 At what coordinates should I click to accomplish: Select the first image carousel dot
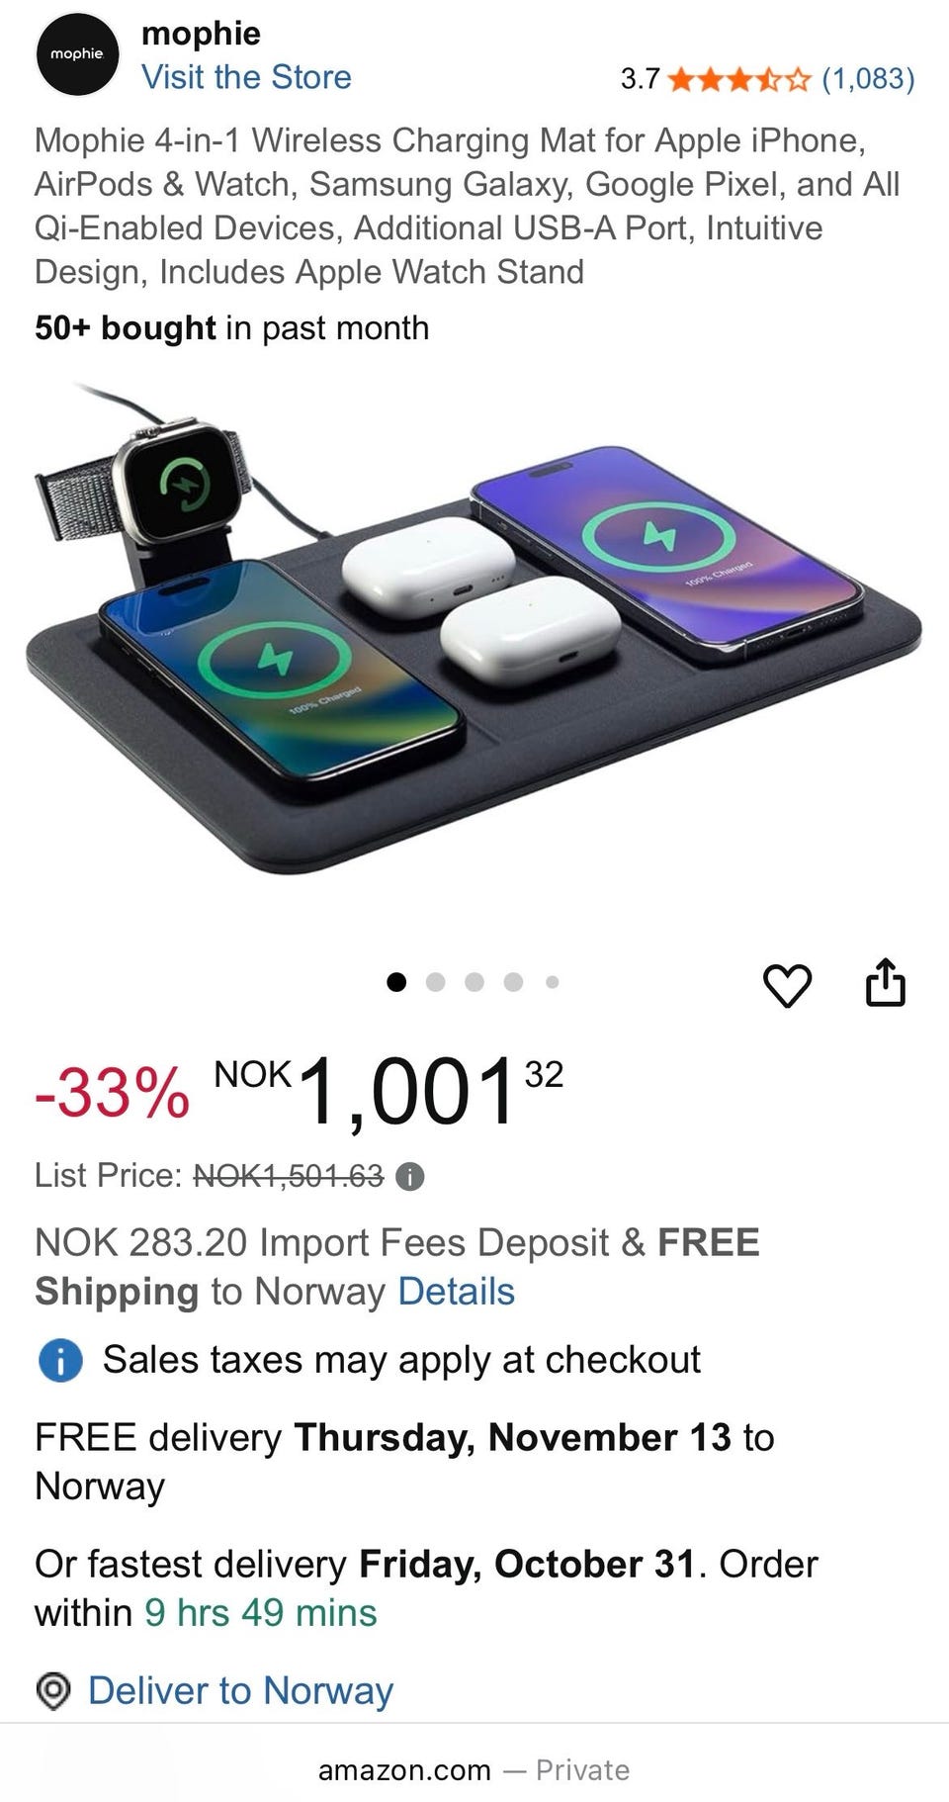(x=396, y=982)
